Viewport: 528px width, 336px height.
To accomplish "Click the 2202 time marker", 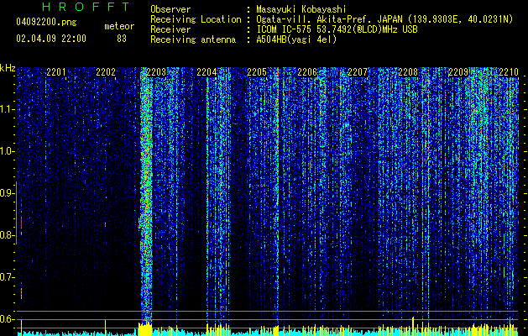I will (106, 72).
